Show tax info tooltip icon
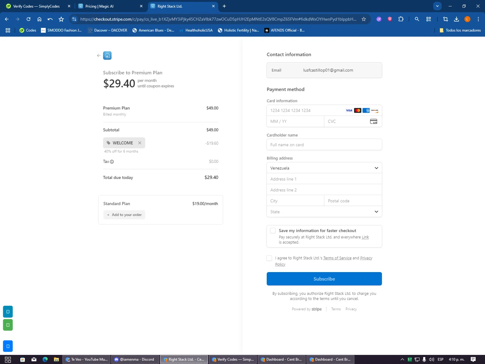This screenshot has width=485, height=364. pyautogui.click(x=112, y=162)
